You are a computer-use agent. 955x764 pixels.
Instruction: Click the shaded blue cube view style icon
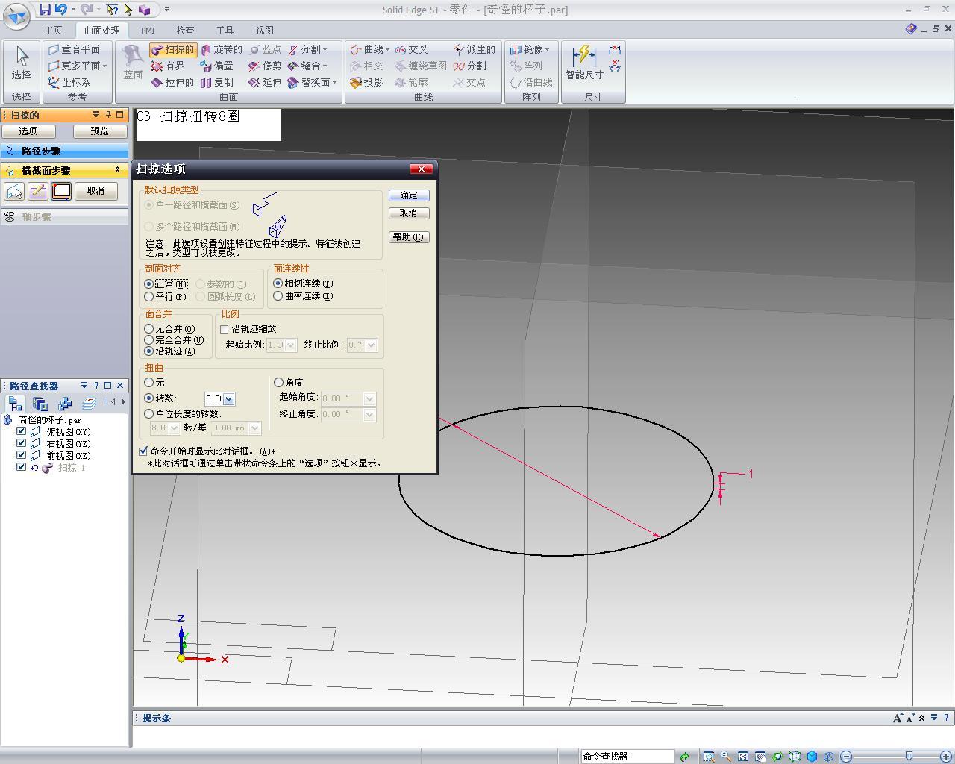coord(812,757)
